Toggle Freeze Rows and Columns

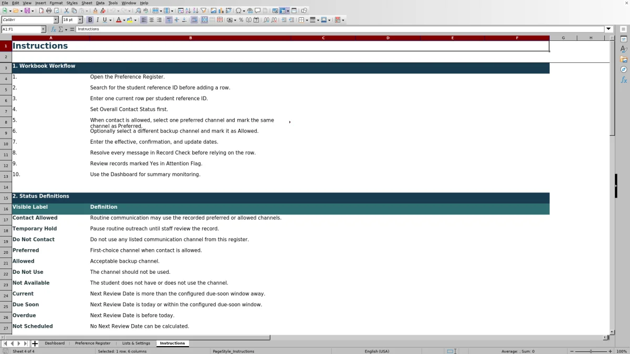click(x=282, y=10)
